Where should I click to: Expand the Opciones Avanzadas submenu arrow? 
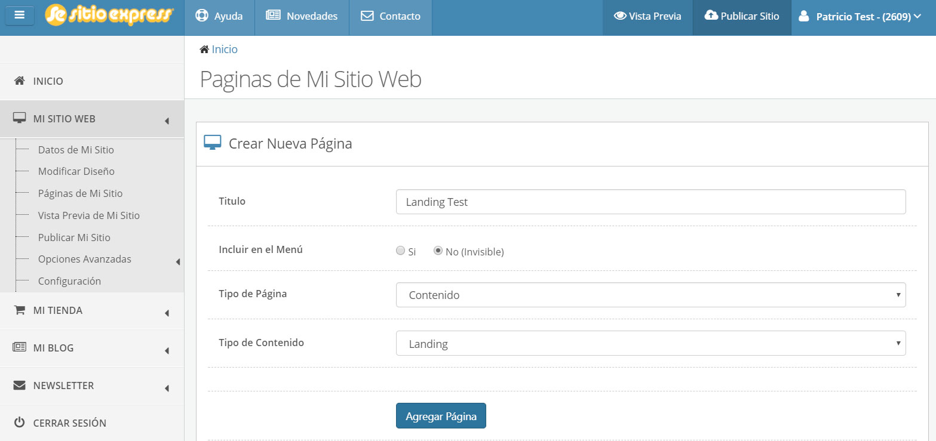pyautogui.click(x=177, y=261)
